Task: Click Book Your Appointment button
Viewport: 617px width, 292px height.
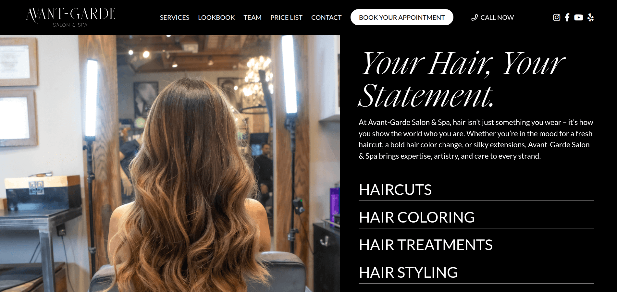Action: (402, 17)
